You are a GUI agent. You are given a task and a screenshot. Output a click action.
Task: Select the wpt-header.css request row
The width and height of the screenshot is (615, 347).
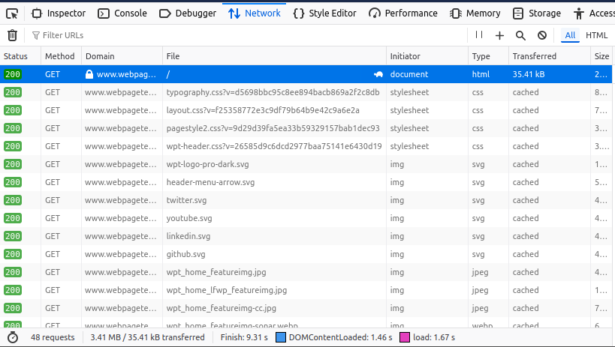coord(306,146)
